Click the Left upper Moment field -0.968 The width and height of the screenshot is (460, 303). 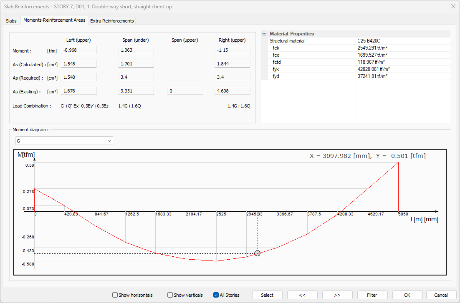pyautogui.click(x=79, y=50)
